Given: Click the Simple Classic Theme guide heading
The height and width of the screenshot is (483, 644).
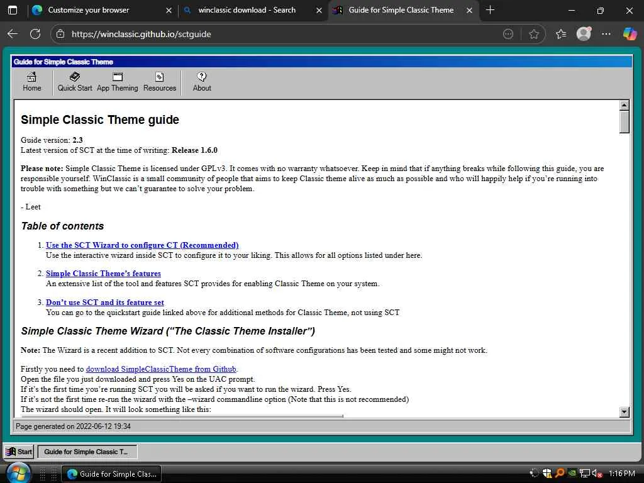Looking at the screenshot, I should point(100,119).
